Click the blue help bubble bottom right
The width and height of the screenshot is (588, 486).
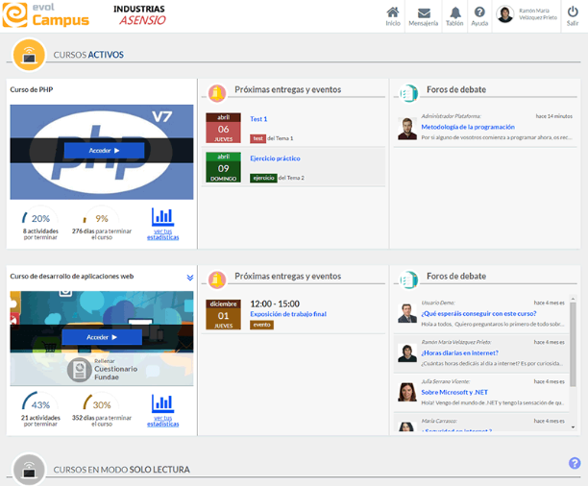[575, 463]
